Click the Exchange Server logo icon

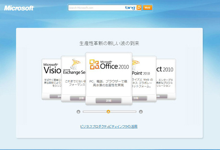tap(76, 64)
